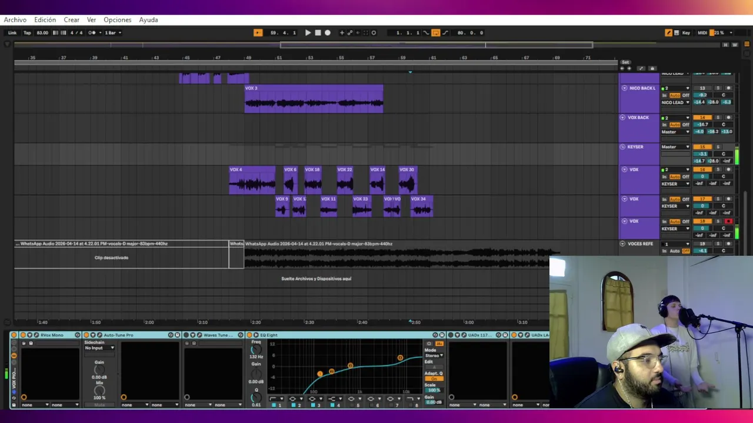Viewport: 753px width, 423px height.
Task: Open the Crear menu
Action: 72,19
